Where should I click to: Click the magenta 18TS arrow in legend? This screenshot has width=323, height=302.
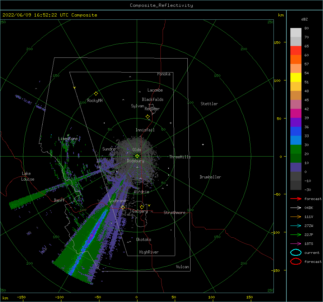[296, 244]
